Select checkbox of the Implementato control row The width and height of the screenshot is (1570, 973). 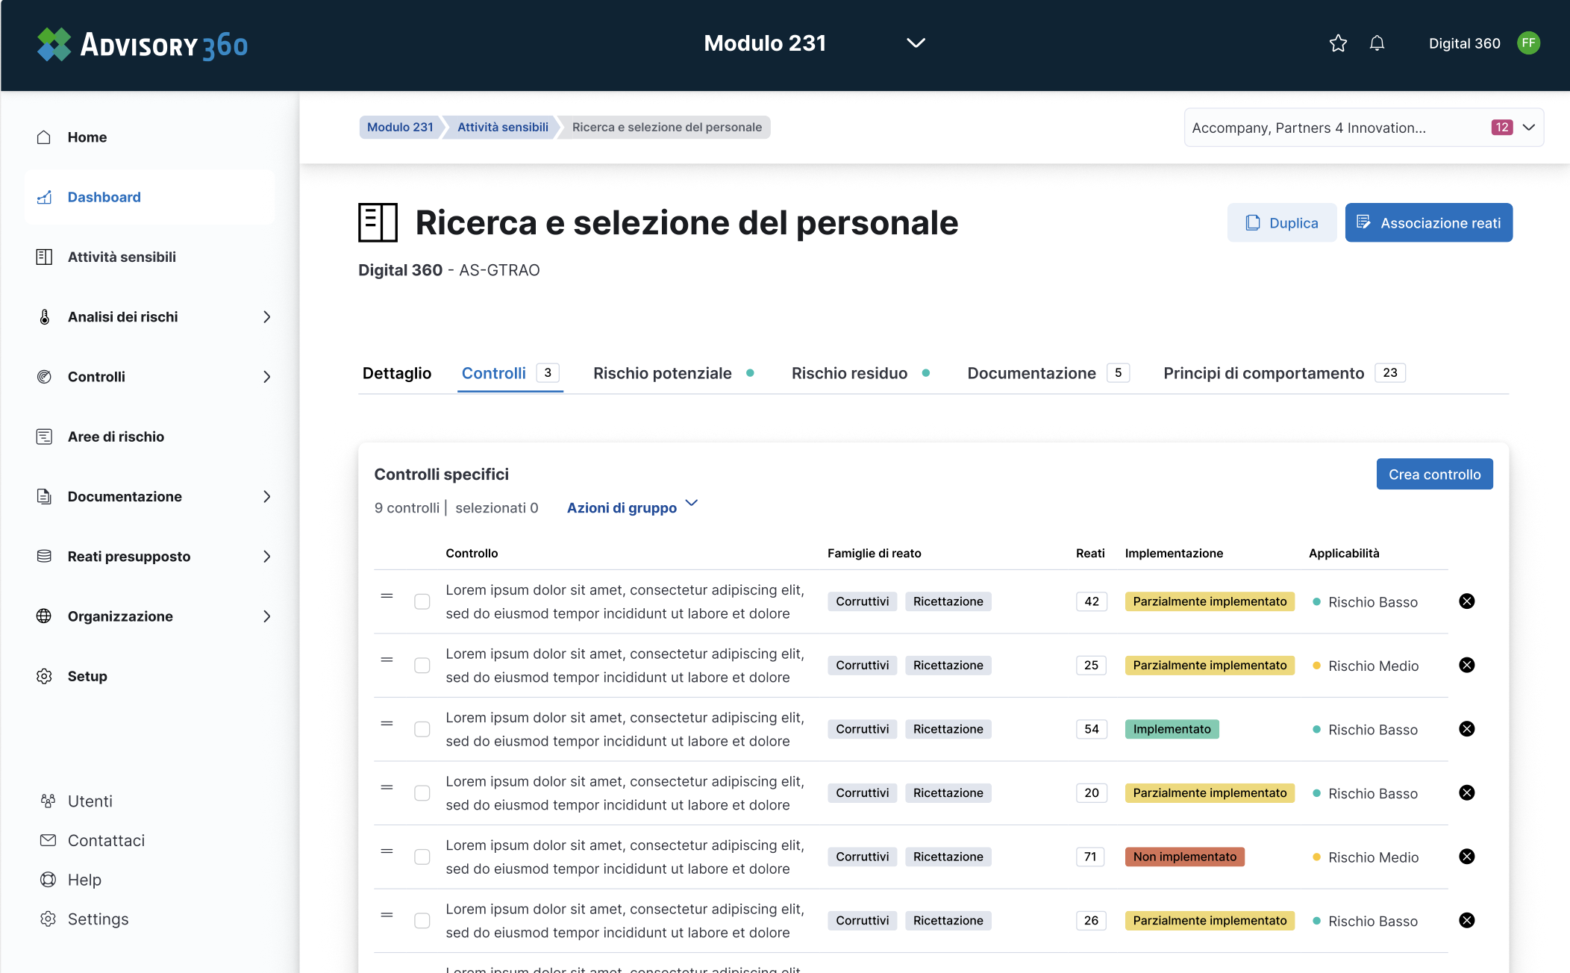422,729
